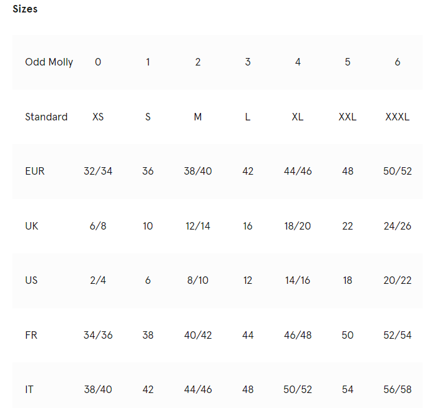Click the UK row label
Viewport: 440px width, 408px height.
click(31, 226)
